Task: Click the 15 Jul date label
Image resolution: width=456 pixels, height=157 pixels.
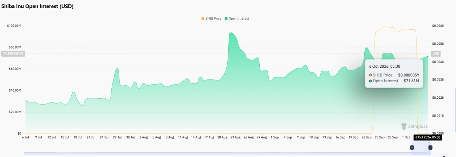Action: point(65,137)
